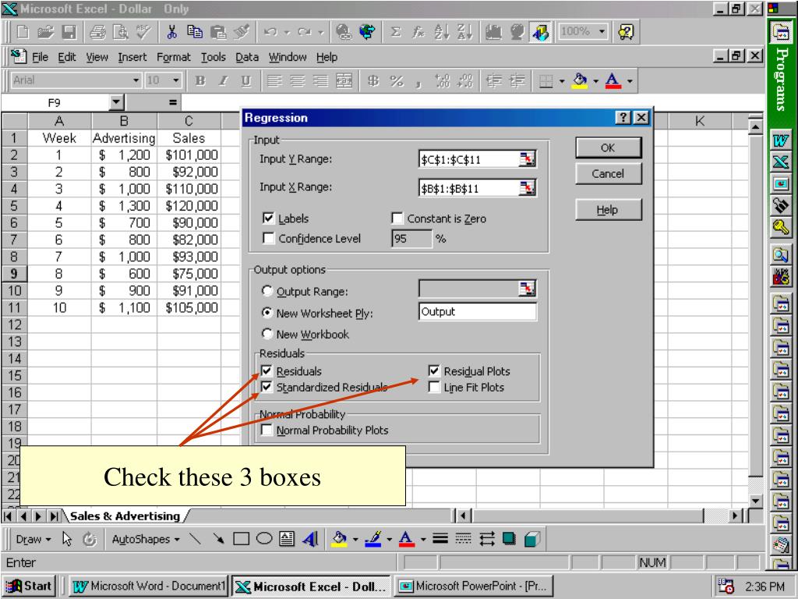Screen dimensions: 798x599
Task: Click the Chart Wizard icon
Action: point(493,32)
